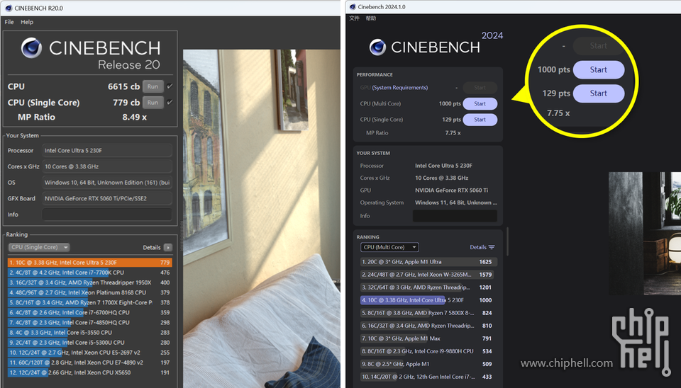Click the Cinebench 2024 sphere logo

pos(378,47)
